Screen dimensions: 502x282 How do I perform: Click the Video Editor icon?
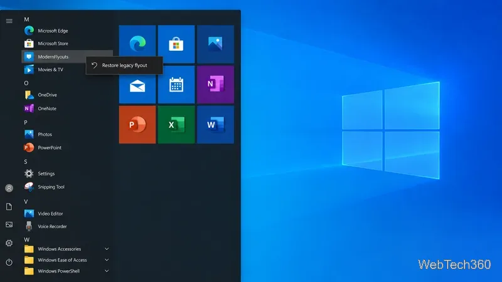pos(29,213)
